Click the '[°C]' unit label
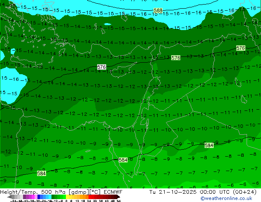 coord(95,192)
